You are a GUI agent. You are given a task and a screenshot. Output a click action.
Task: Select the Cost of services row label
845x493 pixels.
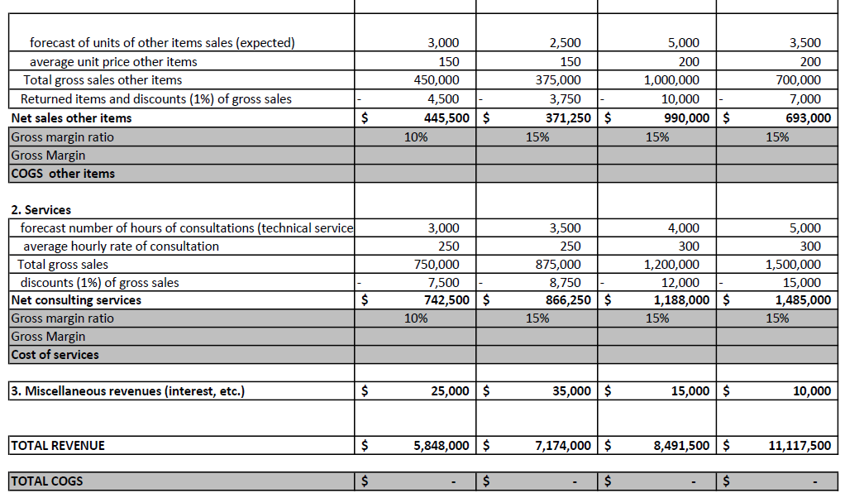click(58, 354)
